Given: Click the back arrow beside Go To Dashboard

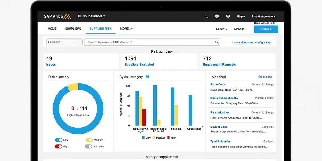Looking at the screenshot, I should pyautogui.click(x=79, y=16).
